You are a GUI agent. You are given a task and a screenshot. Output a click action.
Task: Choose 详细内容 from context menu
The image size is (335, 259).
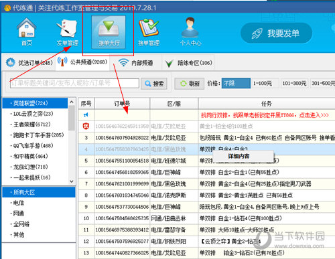(x=243, y=156)
